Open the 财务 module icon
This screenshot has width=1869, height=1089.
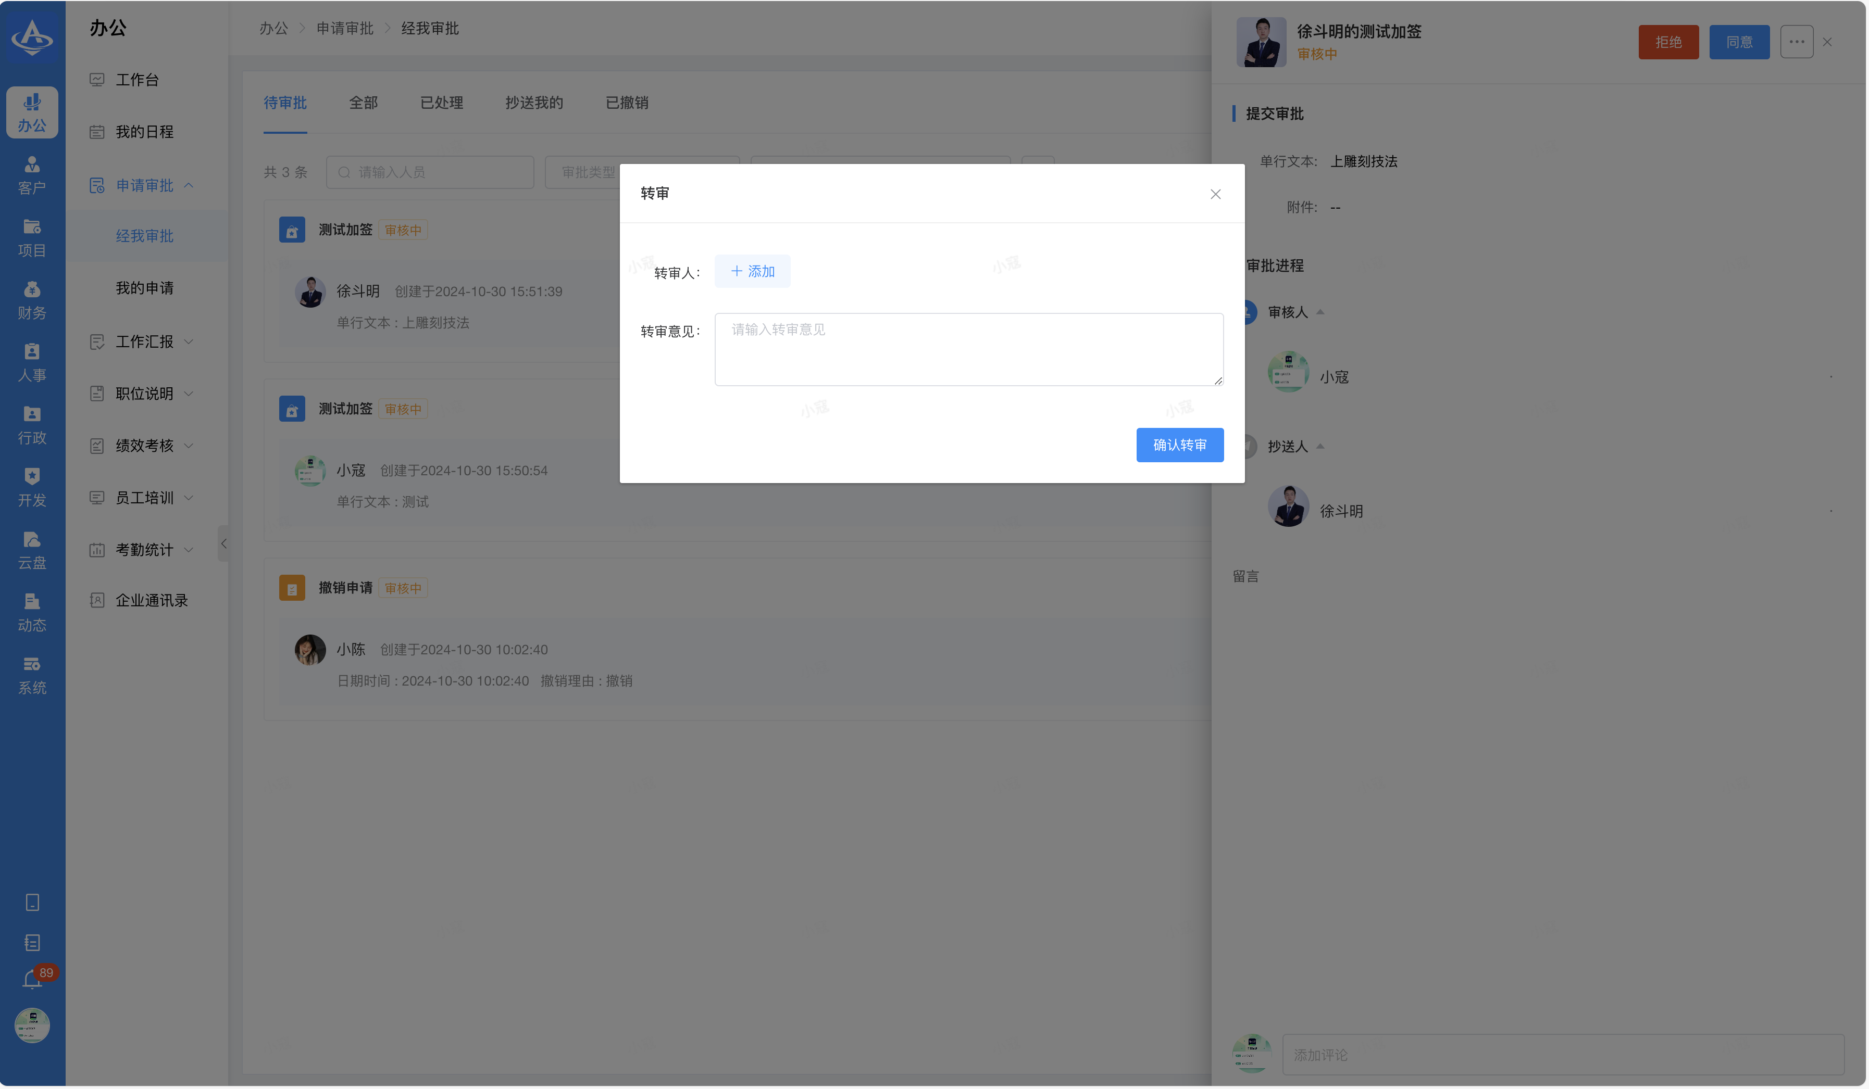(32, 299)
